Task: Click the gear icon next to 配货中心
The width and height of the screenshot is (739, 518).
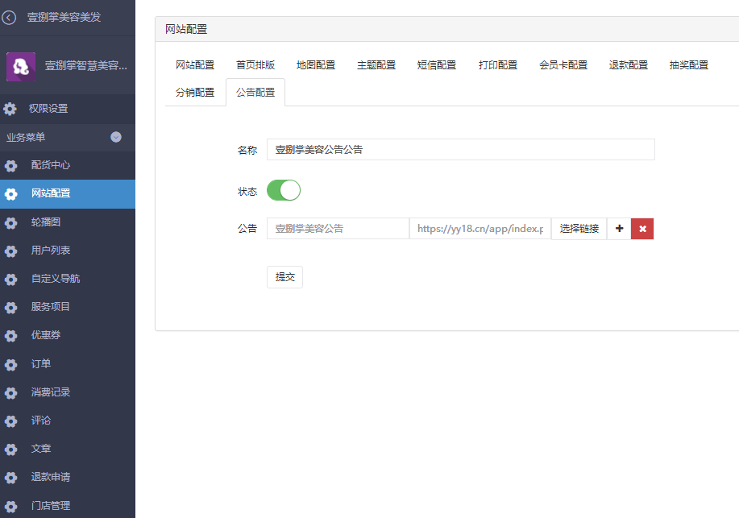Action: (10, 165)
